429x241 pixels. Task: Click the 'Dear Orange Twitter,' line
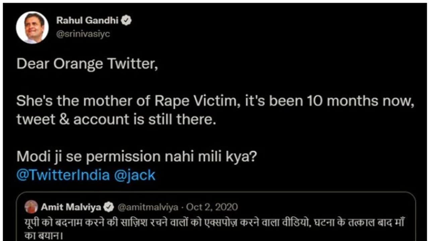(87, 64)
